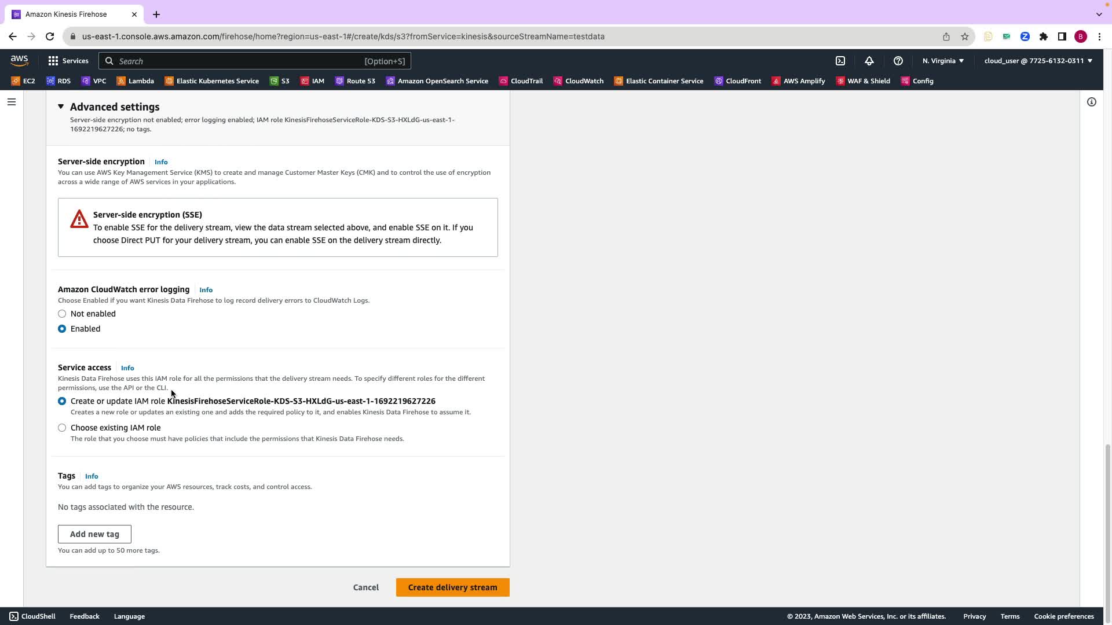Viewport: 1112px width, 625px height.
Task: Click the AWS console search field
Action: (x=255, y=61)
